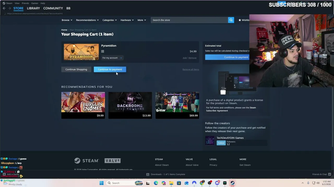This screenshot has width=334, height=187.
Task: Open Friends & Chat grid icon
Action: 330,174
